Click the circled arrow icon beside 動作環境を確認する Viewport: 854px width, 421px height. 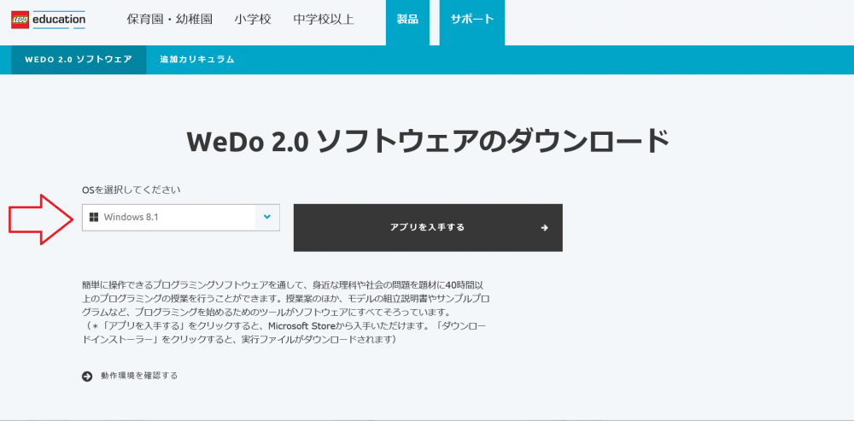coord(87,376)
